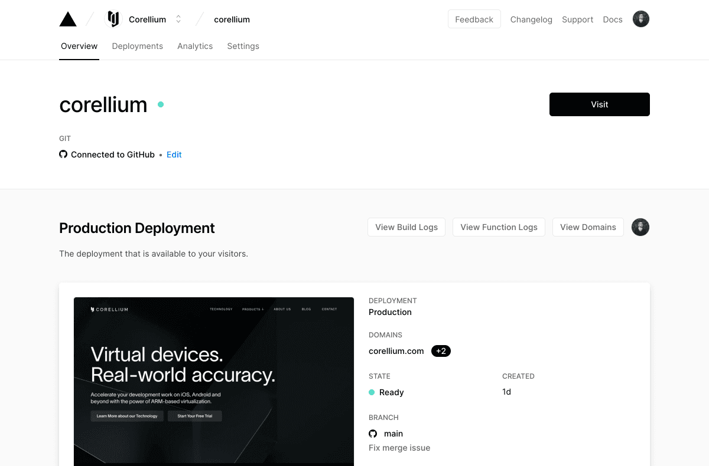Screen dimensions: 709x466
Task: Open the Changelog link
Action: pyautogui.click(x=531, y=19)
